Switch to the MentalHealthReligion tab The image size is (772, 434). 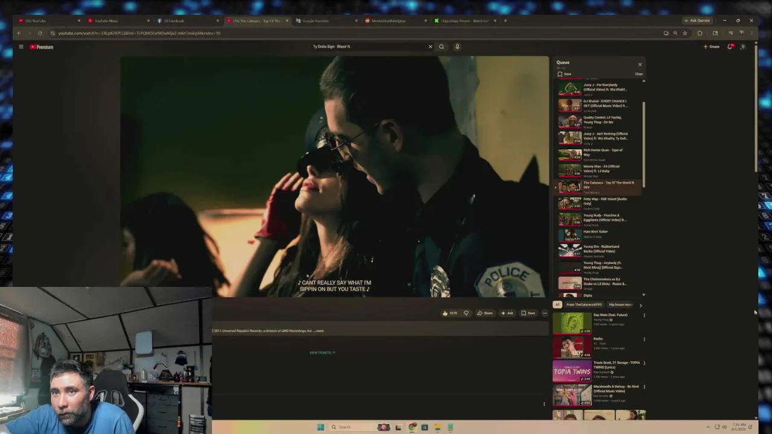click(x=396, y=20)
